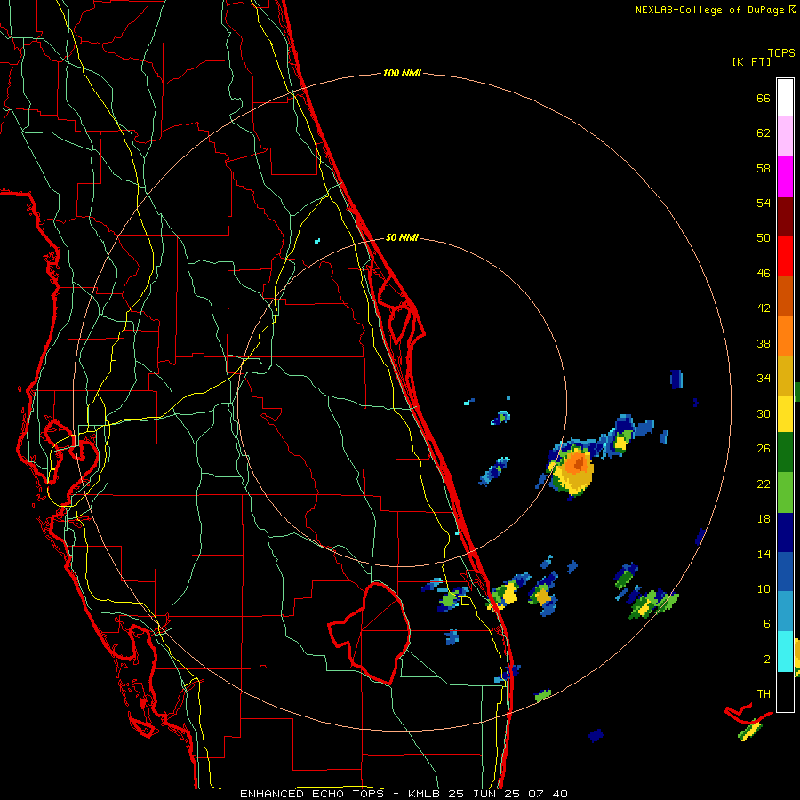Click the TH legend label
Image resolution: width=800 pixels, height=800 pixels.
764,693
